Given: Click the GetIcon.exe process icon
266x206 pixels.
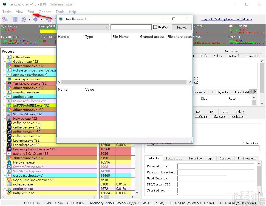Looking at the screenshot, I should click(x=9, y=62).
